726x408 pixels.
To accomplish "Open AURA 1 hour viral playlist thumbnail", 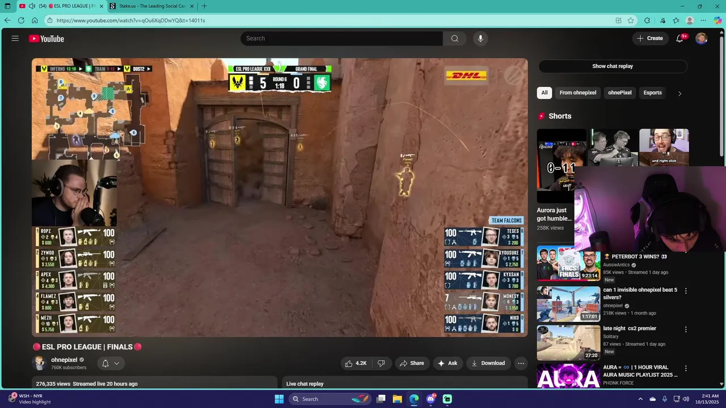I will pyautogui.click(x=568, y=376).
